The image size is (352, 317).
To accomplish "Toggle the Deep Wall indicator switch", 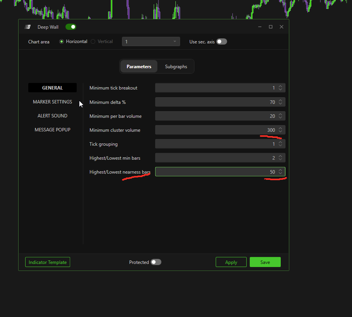I will point(71,27).
